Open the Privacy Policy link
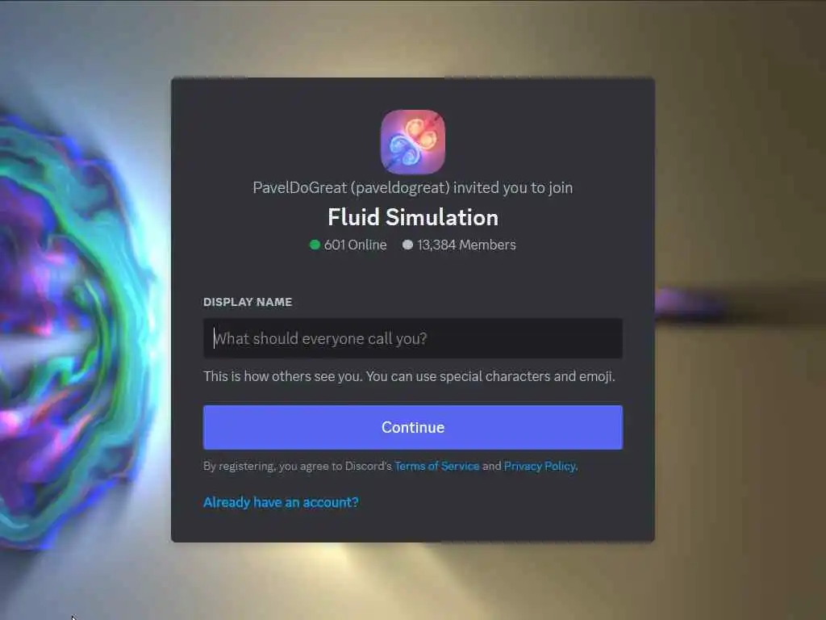Screen dimensions: 826x620 [540, 466]
